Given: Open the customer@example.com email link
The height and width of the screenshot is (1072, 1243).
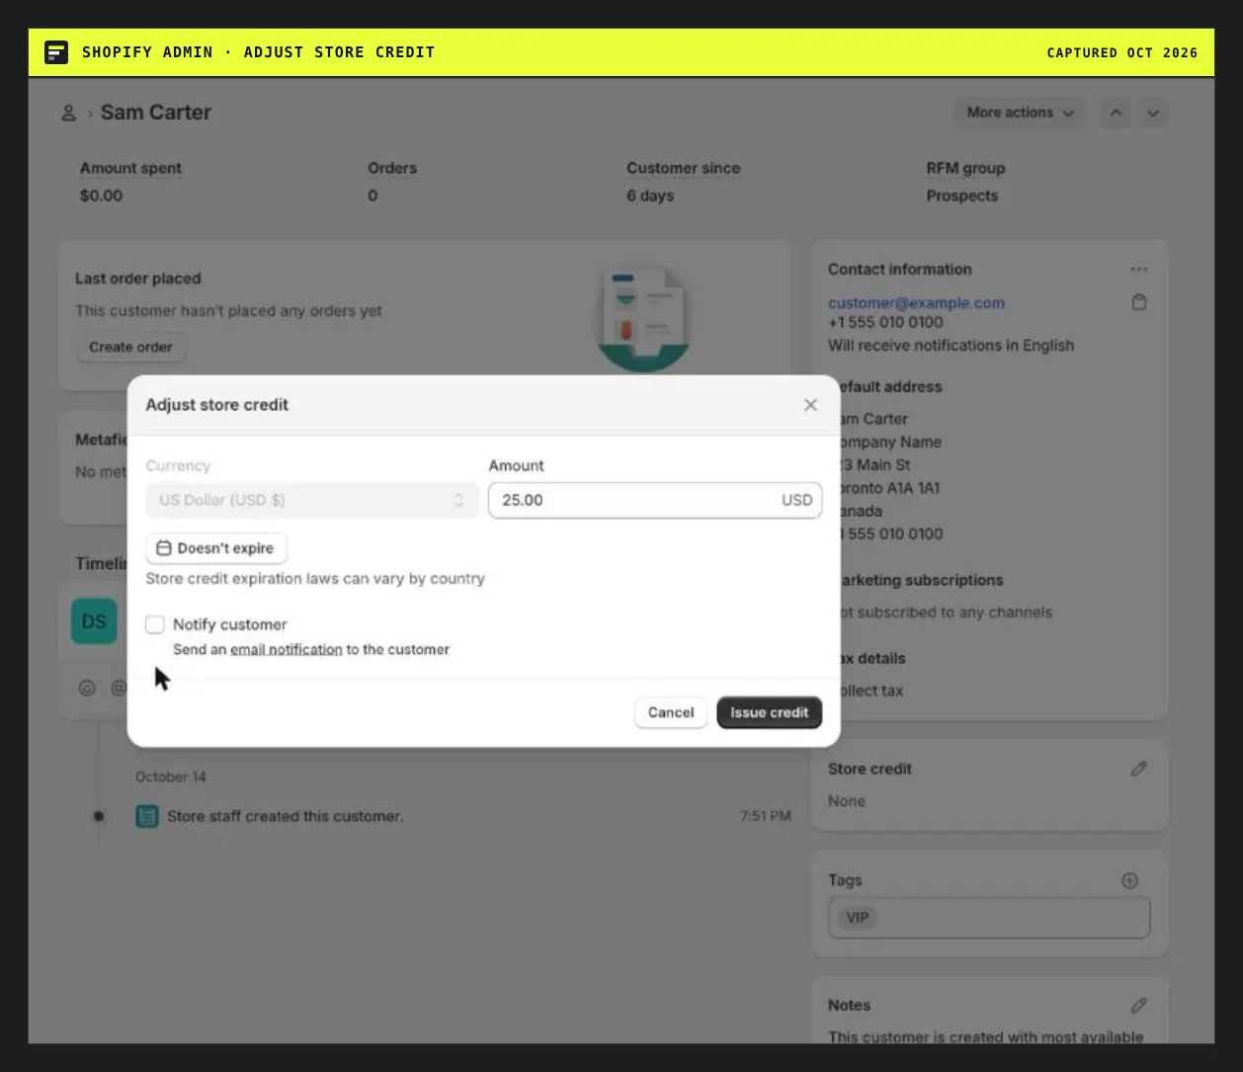Looking at the screenshot, I should pos(916,302).
